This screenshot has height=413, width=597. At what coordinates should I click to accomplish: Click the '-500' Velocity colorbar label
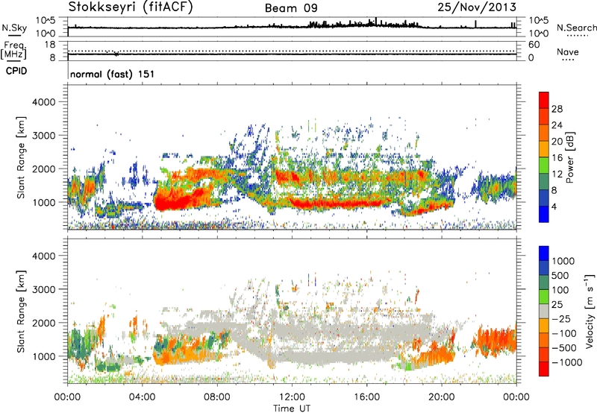[564, 347]
